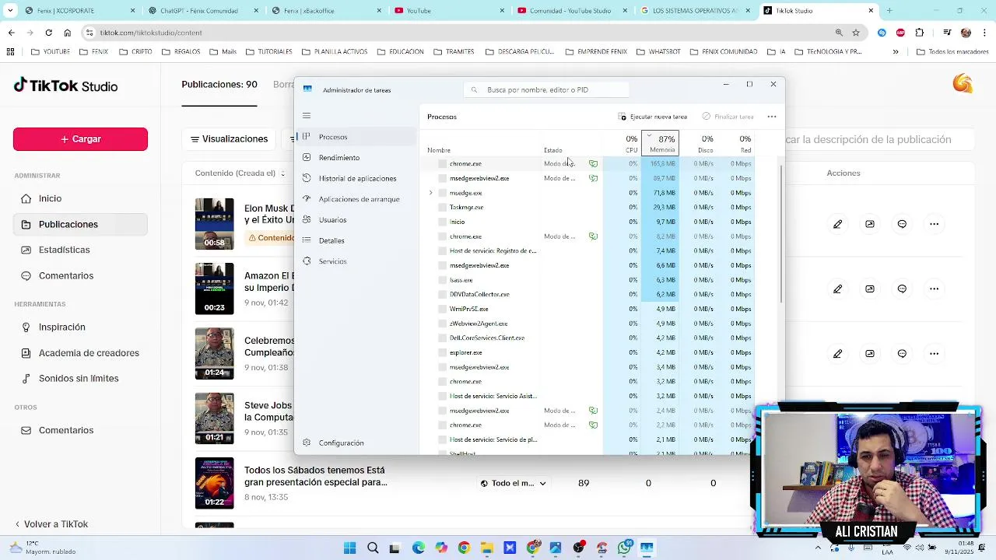Image resolution: width=996 pixels, height=560 pixels.
Task: Open Academia de creadores
Action: 80,352
